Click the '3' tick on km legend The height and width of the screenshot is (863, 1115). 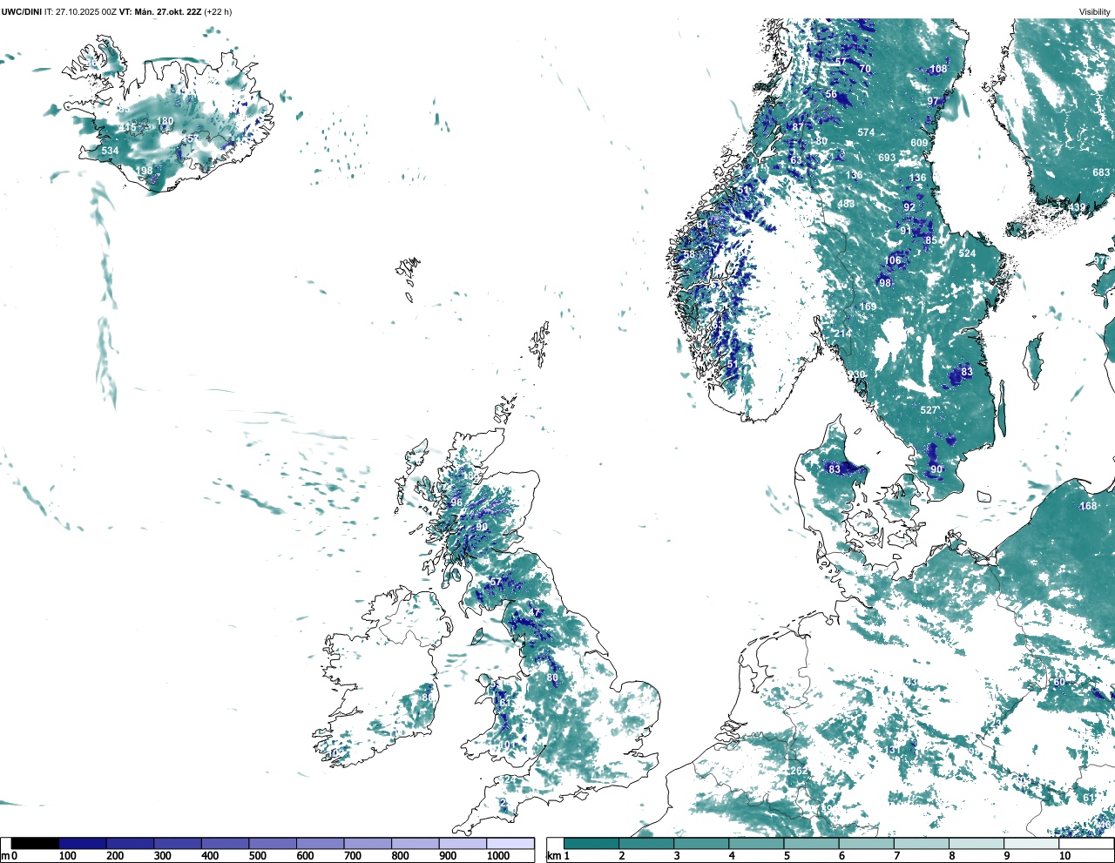(x=677, y=856)
